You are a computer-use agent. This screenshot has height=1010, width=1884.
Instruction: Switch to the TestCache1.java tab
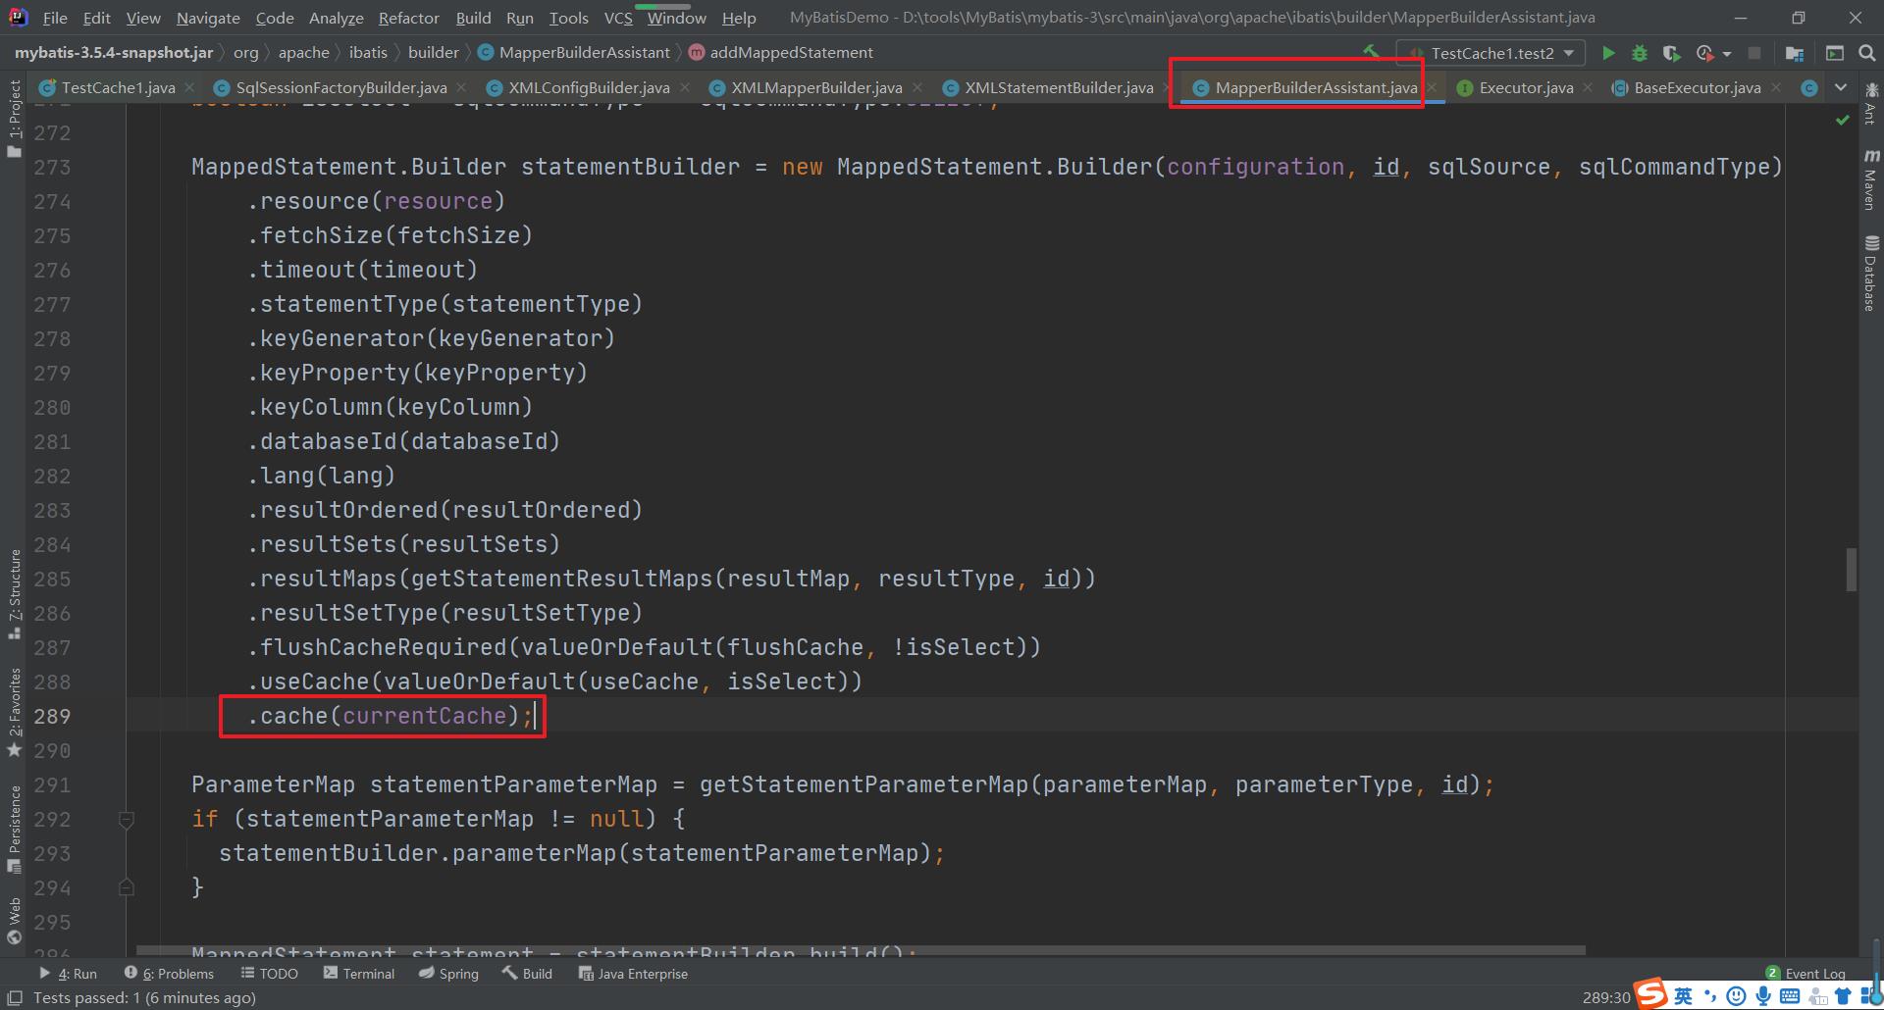118,87
